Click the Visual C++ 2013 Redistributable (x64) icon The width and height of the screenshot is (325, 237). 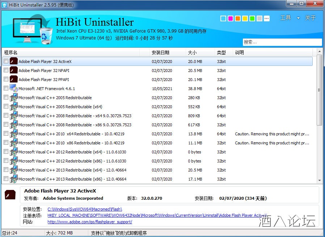pyautogui.click(x=14, y=170)
